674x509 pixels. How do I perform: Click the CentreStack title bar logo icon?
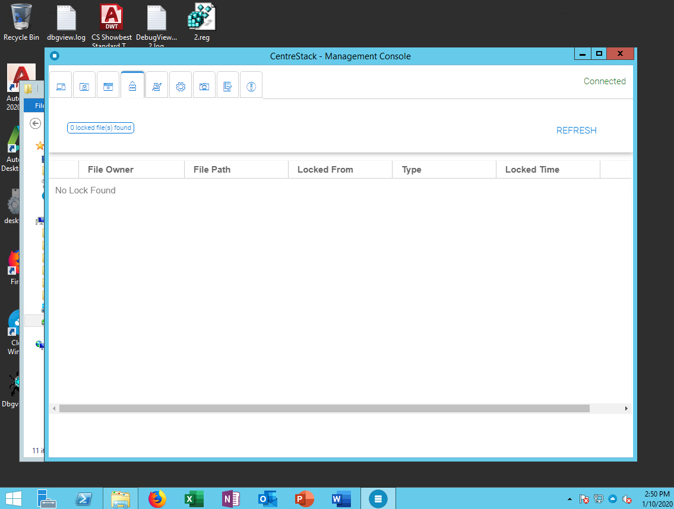point(55,56)
